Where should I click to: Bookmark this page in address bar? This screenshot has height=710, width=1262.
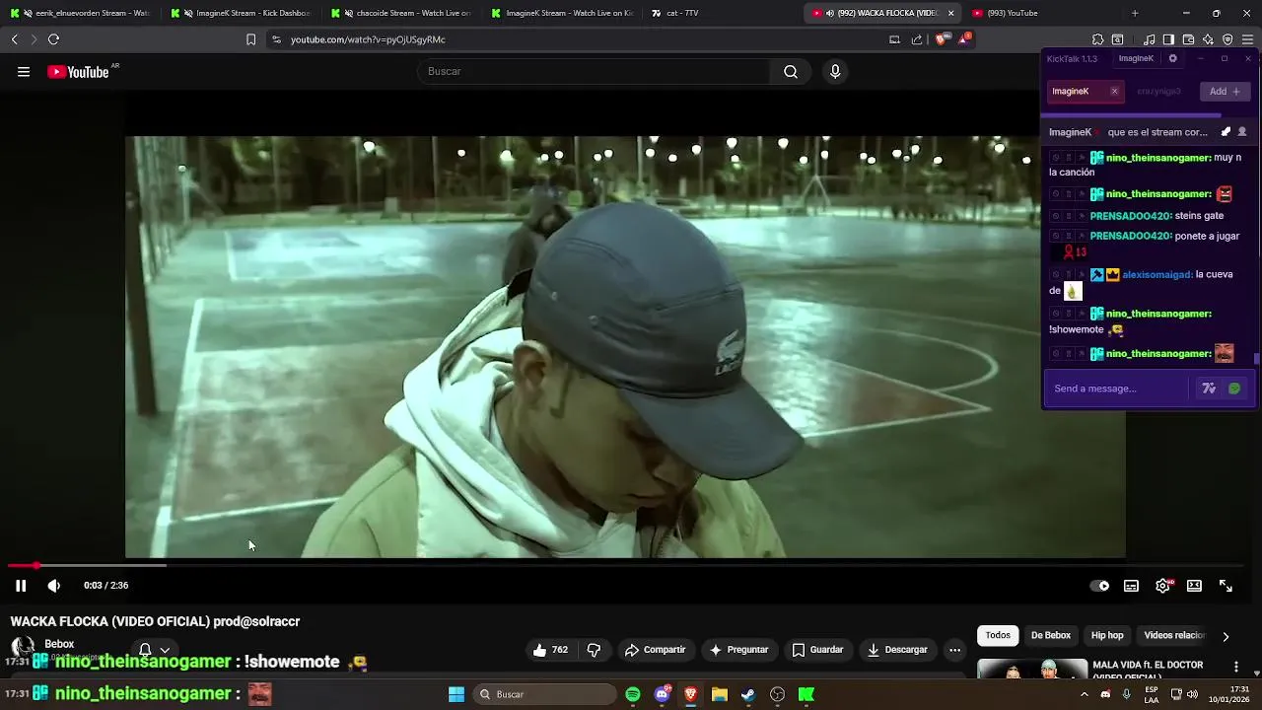click(250, 39)
